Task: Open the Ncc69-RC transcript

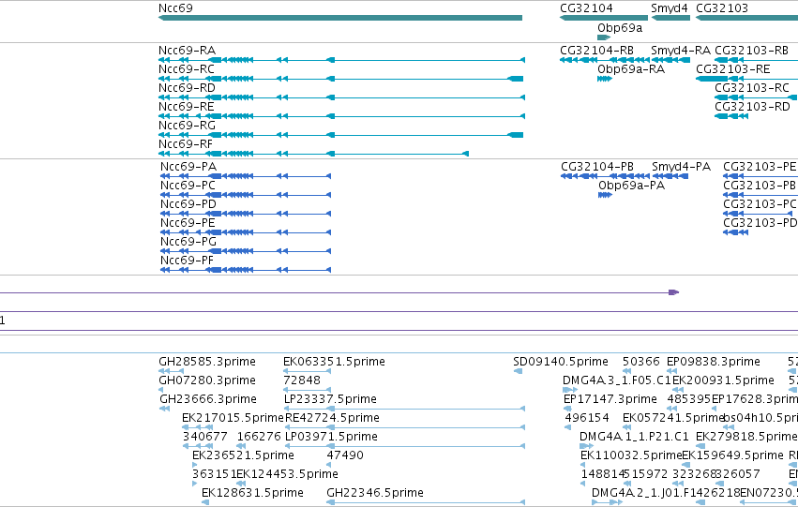Action: (340, 79)
